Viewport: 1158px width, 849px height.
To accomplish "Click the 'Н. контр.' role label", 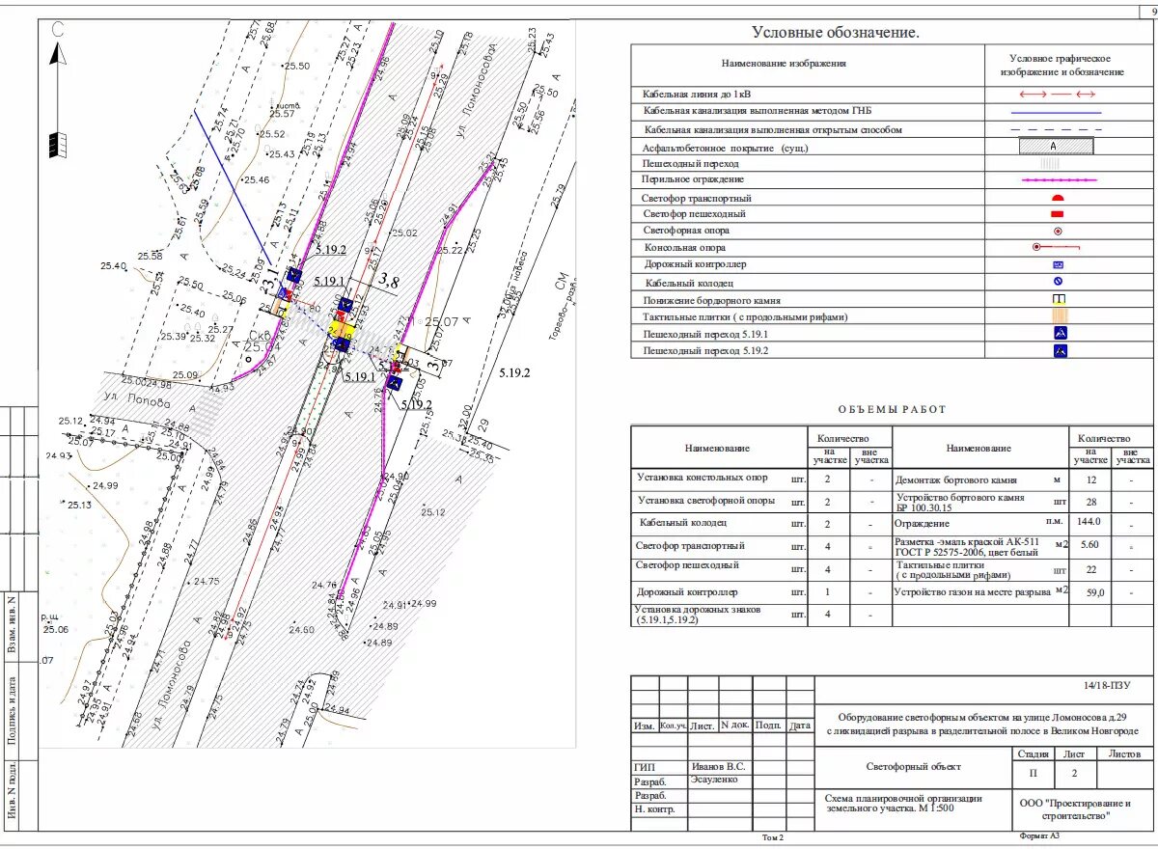I will (x=654, y=810).
